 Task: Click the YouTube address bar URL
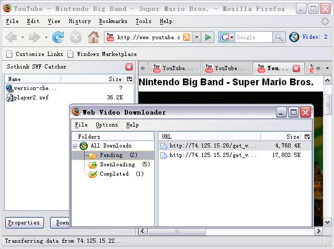[x=148, y=37]
